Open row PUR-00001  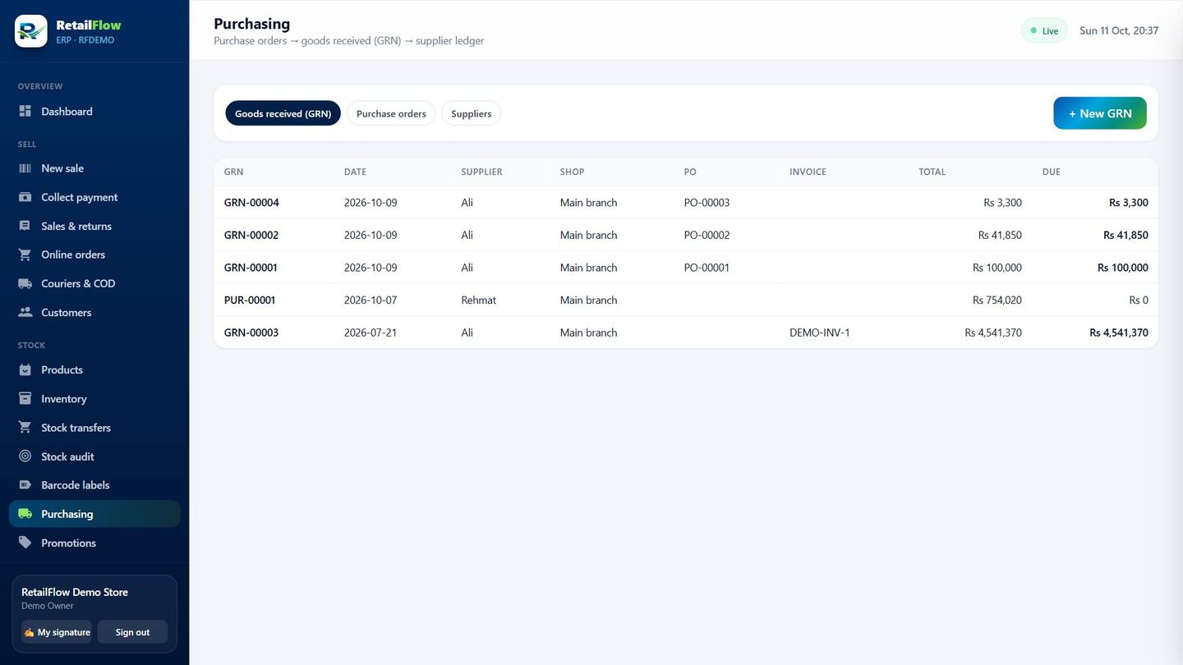pos(686,300)
